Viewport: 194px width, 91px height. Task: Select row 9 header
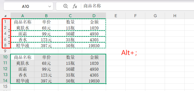(5, 51)
